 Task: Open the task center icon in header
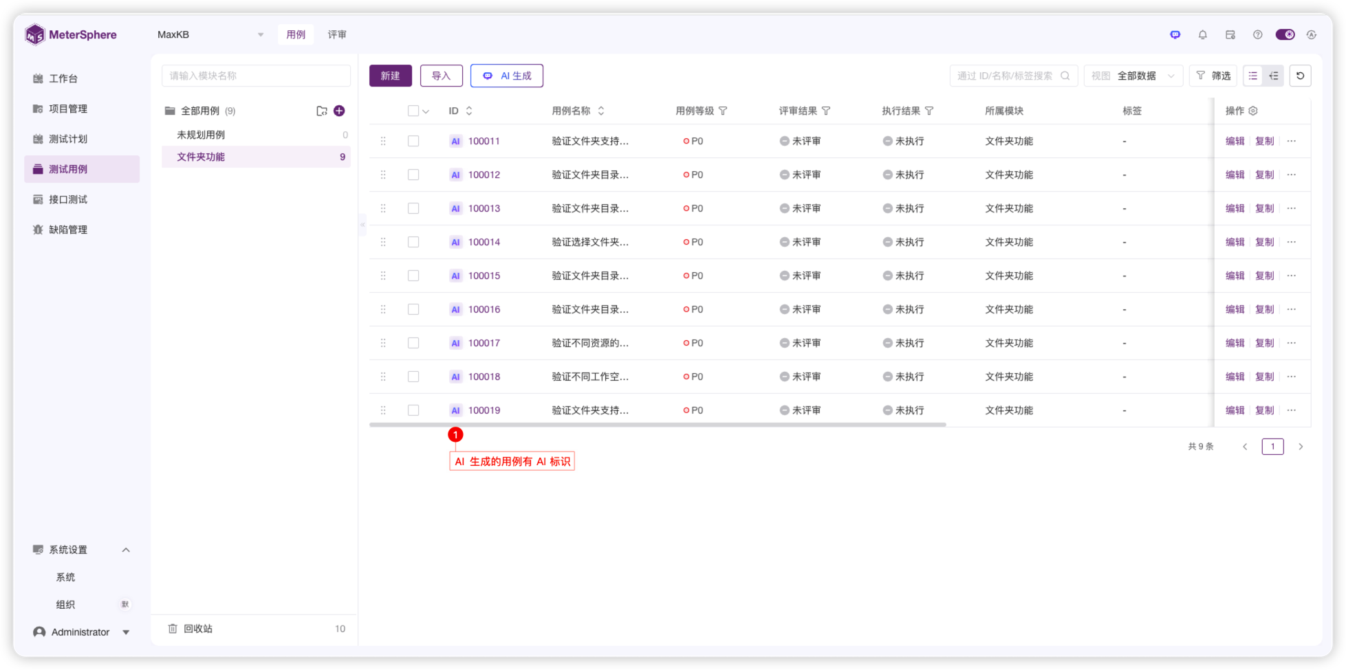(1230, 34)
